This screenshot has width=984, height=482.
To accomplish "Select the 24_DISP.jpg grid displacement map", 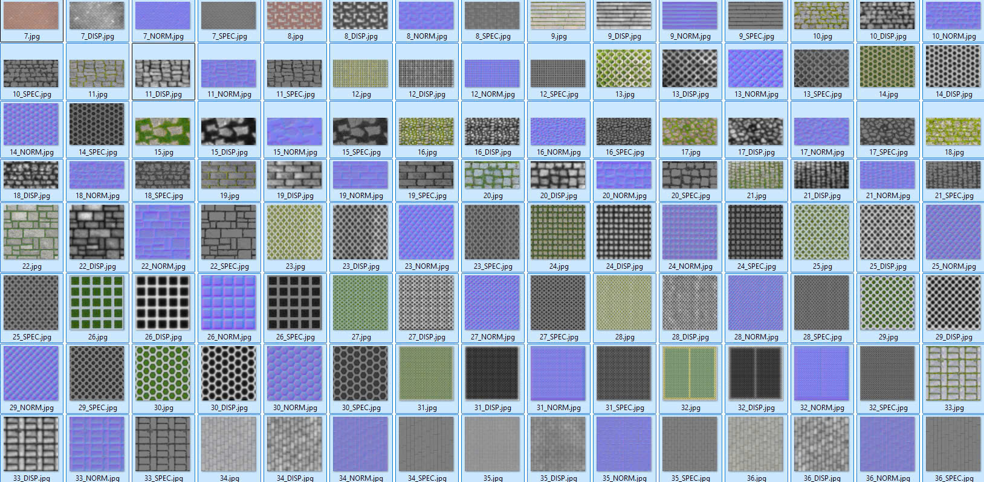I will pos(624,232).
